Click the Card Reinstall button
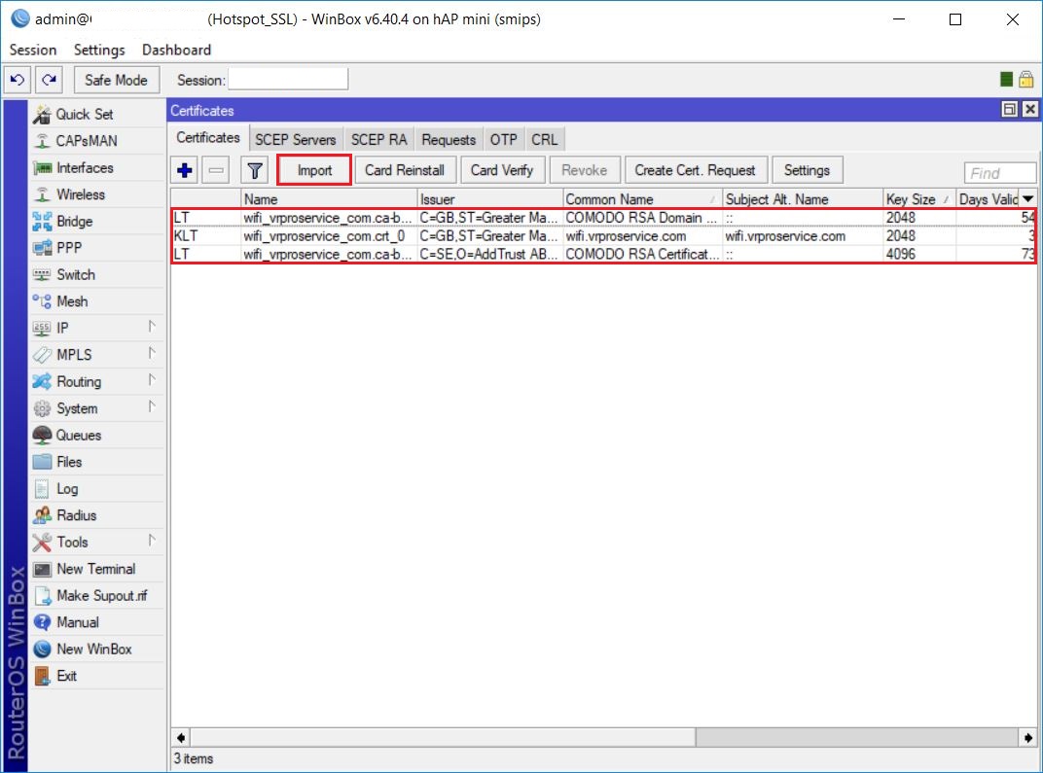The height and width of the screenshot is (773, 1043). (405, 170)
